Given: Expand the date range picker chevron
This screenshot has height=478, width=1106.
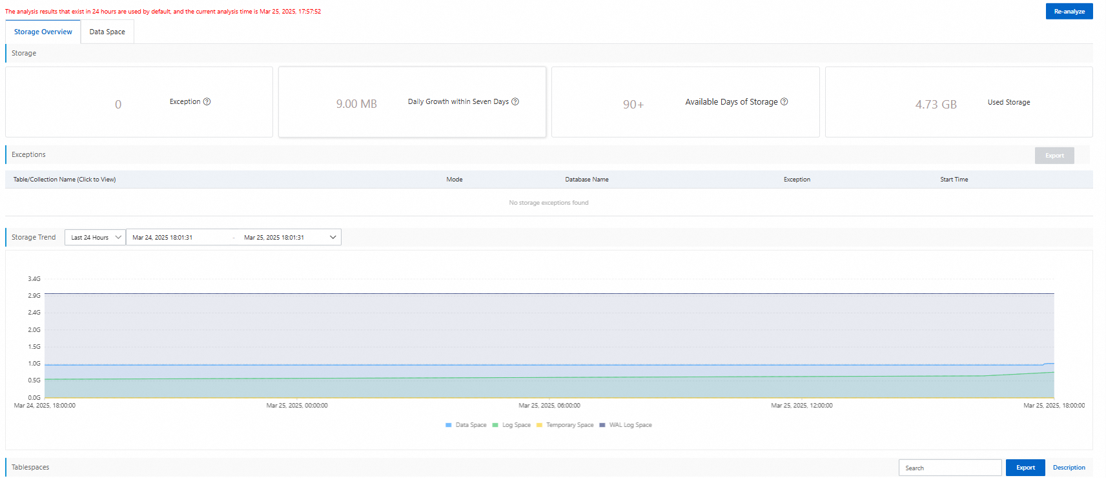Looking at the screenshot, I should (x=333, y=237).
